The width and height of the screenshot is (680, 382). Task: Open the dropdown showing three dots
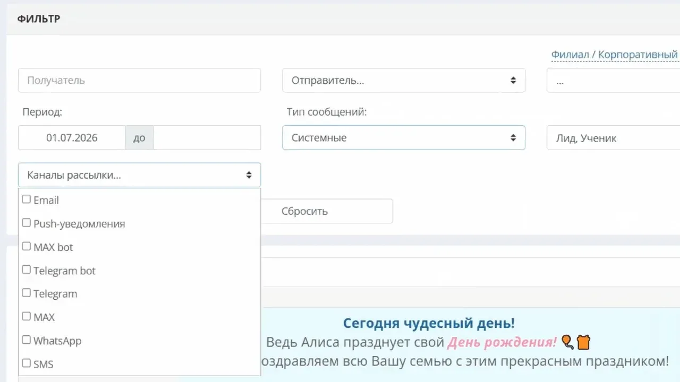click(x=613, y=81)
